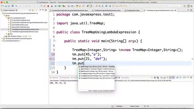The width and height of the screenshot is (194, 109).
Task: Select computeIfAbsent proposal
Action: (x=96, y=76)
